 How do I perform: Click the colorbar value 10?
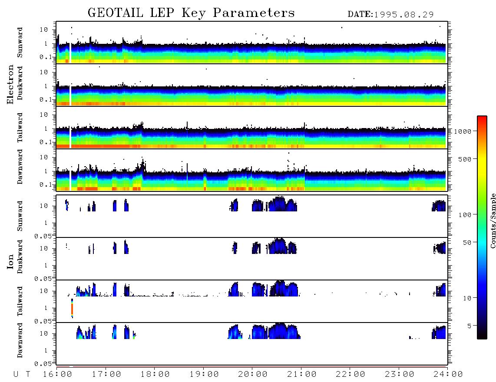[x=467, y=298]
